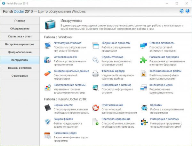Maximize the Kerish Doctor 2016 window
This screenshot has height=146, width=192.
[177, 3]
